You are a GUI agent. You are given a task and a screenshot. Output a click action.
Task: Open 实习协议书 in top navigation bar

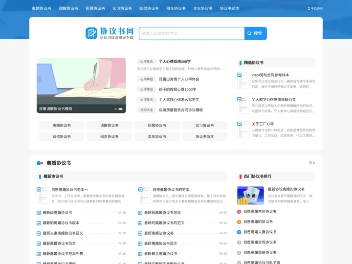(x=122, y=8)
